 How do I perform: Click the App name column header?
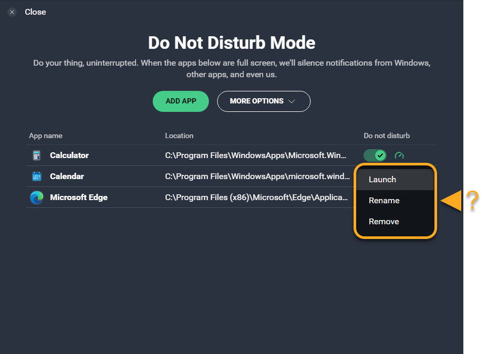(x=46, y=136)
